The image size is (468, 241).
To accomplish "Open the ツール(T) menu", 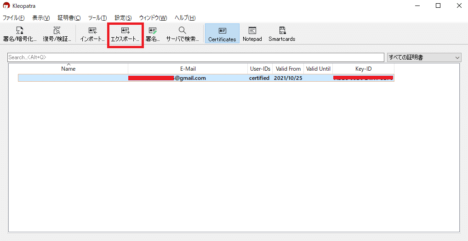I will [97, 18].
